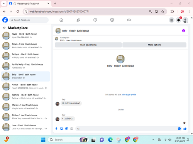Open the Windows Start menu
Viewport: 193px width, 144px height.
click(43, 140)
